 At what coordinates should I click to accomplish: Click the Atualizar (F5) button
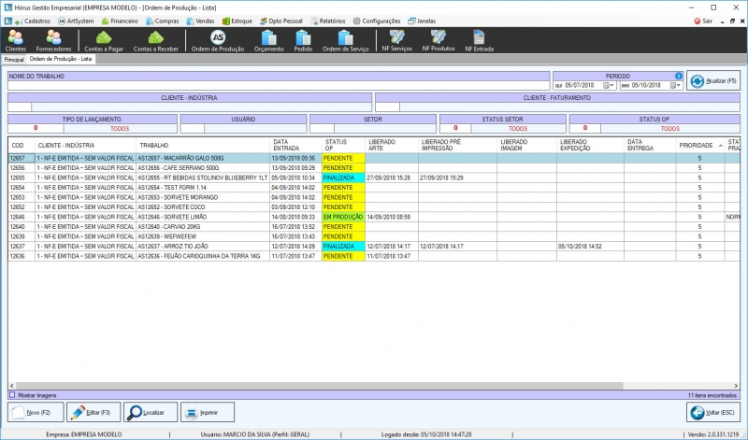(713, 80)
